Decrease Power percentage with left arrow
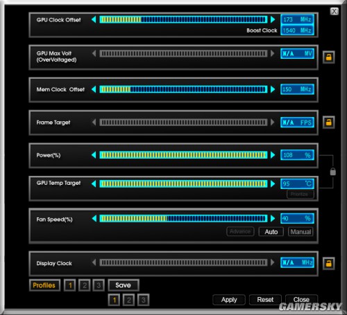The width and height of the screenshot is (347, 315). pyautogui.click(x=94, y=155)
